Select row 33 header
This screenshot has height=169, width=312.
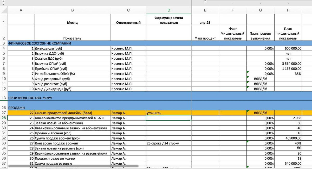pyautogui.click(x=4, y=143)
